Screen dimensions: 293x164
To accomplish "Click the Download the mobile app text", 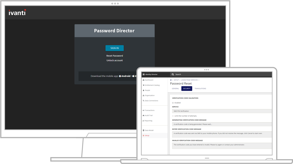I will click(x=104, y=76).
